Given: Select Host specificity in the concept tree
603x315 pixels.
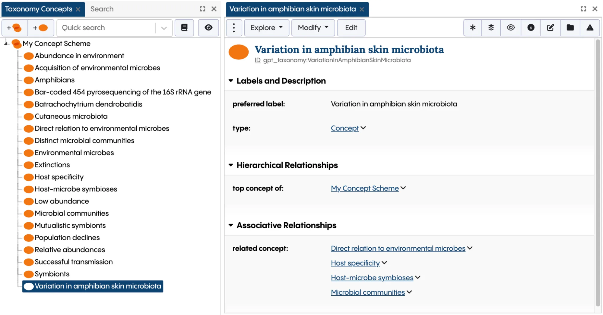Looking at the screenshot, I should (59, 177).
